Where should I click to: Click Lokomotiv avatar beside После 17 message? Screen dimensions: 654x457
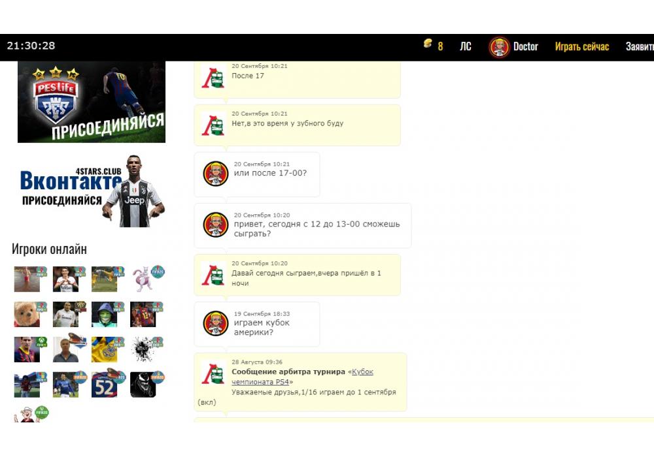pyautogui.click(x=213, y=78)
